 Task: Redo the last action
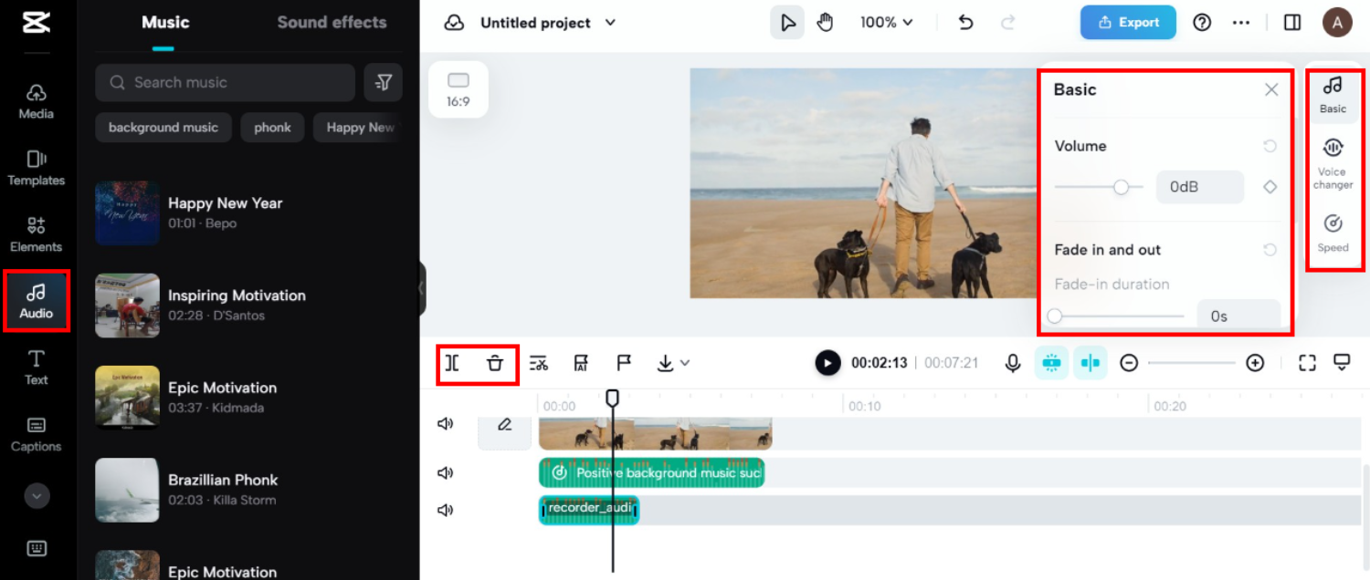(x=1008, y=23)
